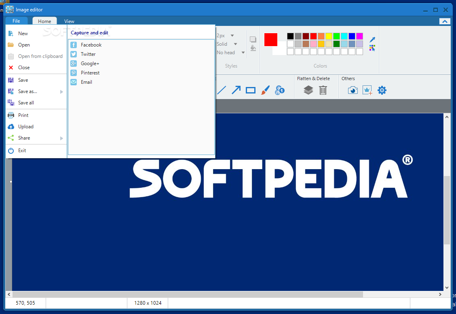Click the 570, 505 coordinates status text
Viewport: 456px width, 314px height.
25,303
